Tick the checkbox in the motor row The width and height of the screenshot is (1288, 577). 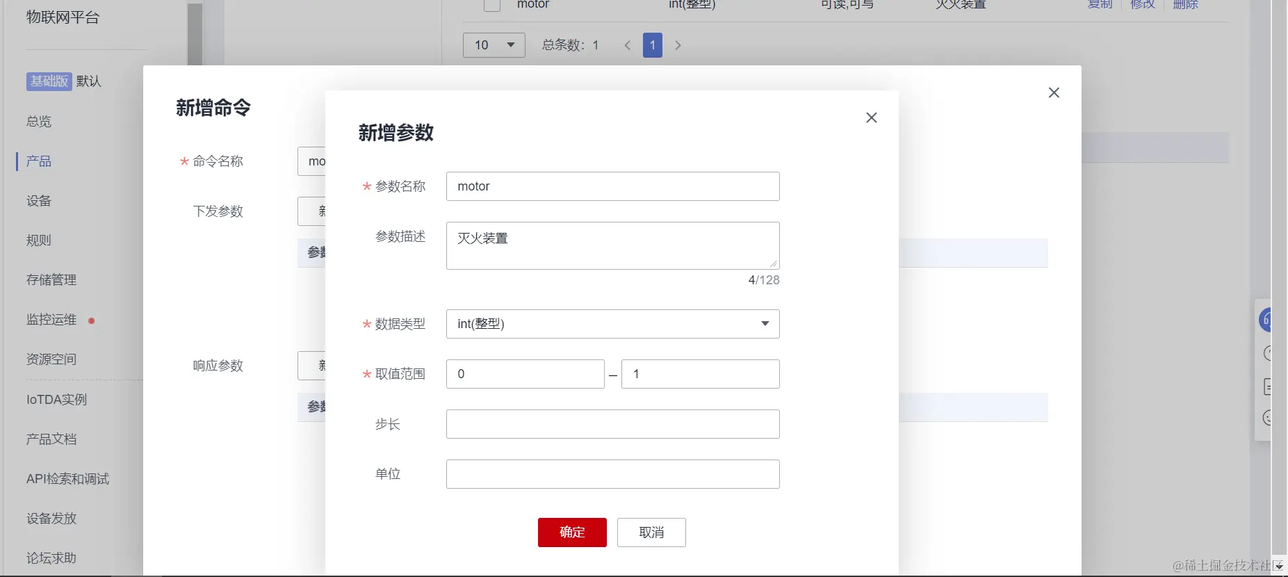(x=491, y=5)
